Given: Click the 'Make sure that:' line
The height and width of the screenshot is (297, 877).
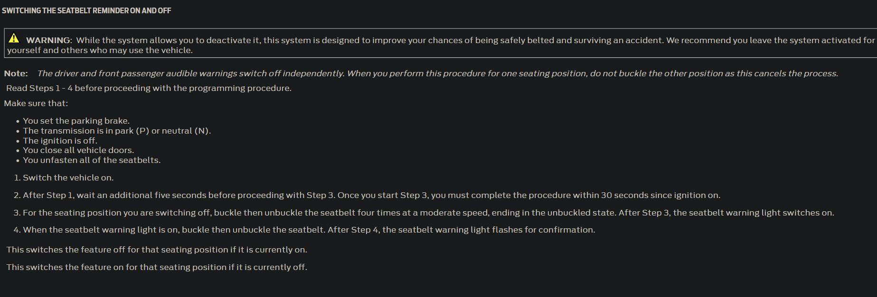Looking at the screenshot, I should point(36,103).
